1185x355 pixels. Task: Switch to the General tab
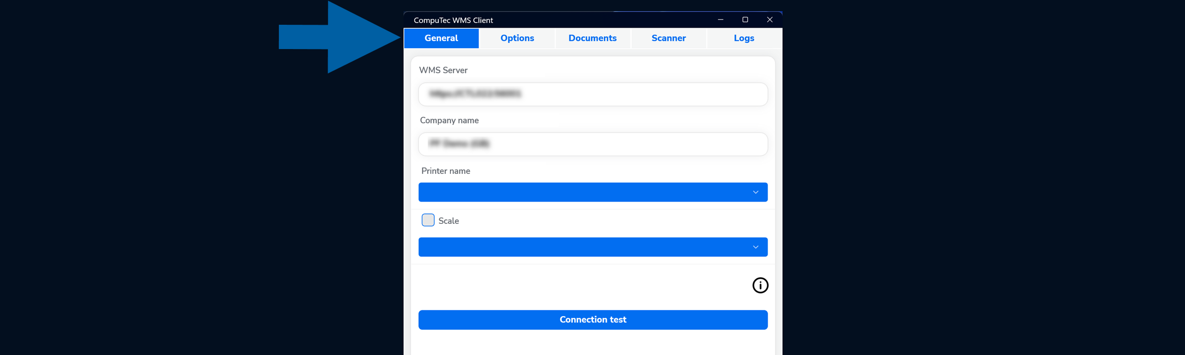click(x=441, y=38)
